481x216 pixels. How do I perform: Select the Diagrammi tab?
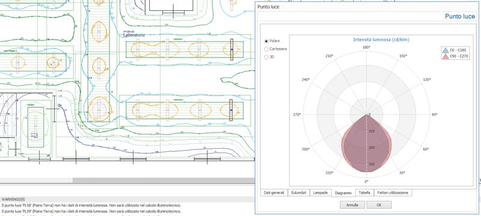tap(343, 193)
